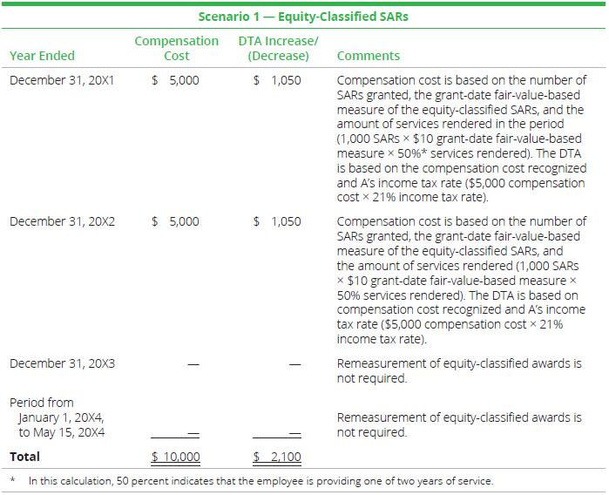This screenshot has width=609, height=495.
Task: Click the 20X3 remeasurement comment text
Action: click(458, 370)
